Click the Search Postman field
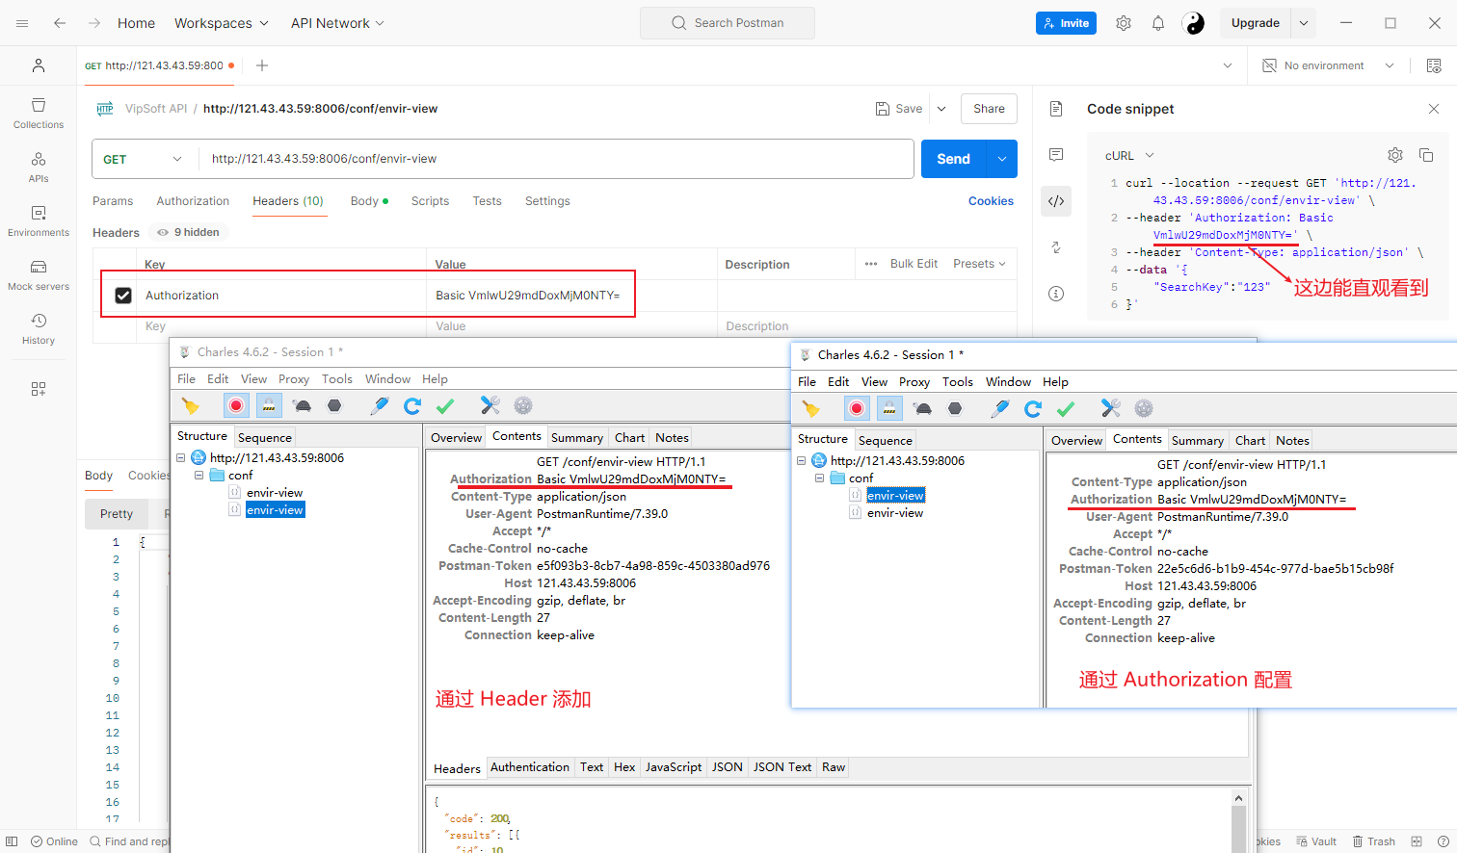This screenshot has height=853, width=1457. (728, 23)
